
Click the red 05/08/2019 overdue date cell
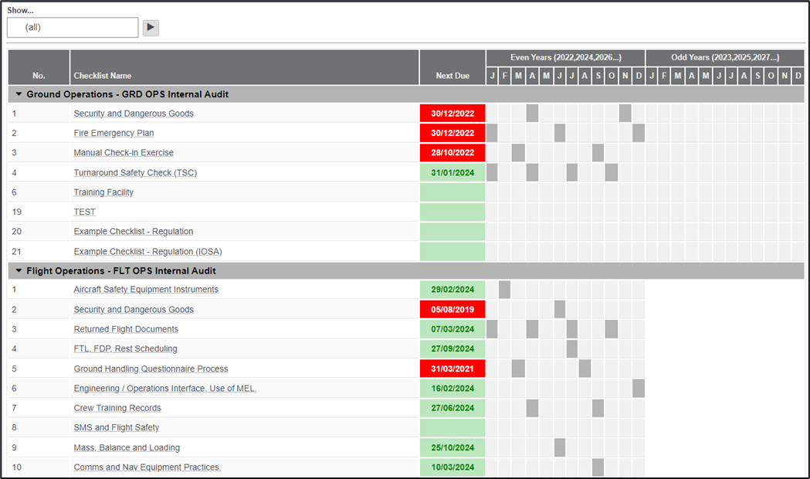pos(452,310)
